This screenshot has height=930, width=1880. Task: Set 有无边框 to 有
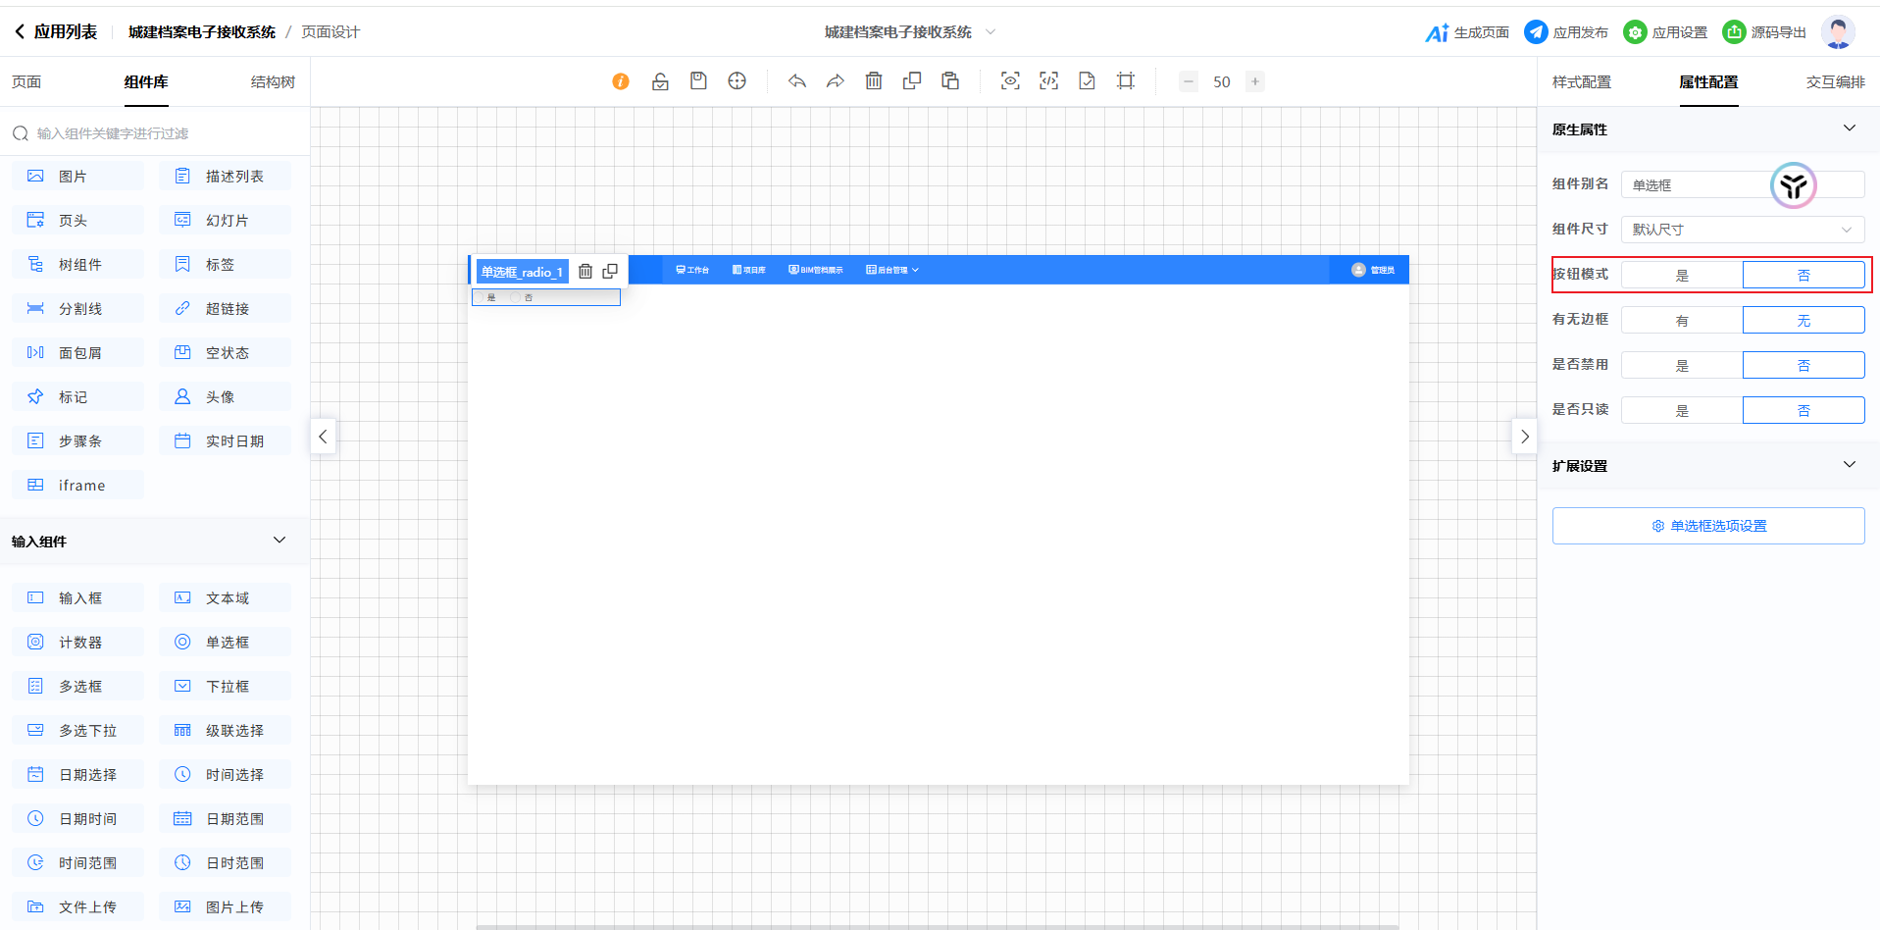click(x=1681, y=321)
